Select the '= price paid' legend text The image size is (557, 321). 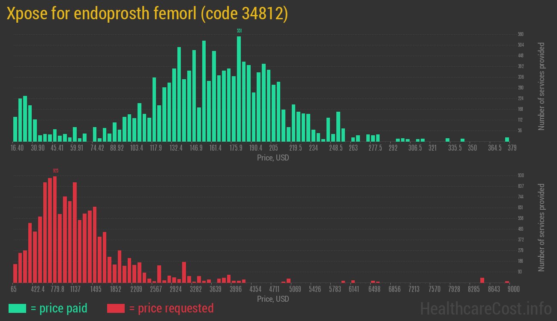pos(59,308)
